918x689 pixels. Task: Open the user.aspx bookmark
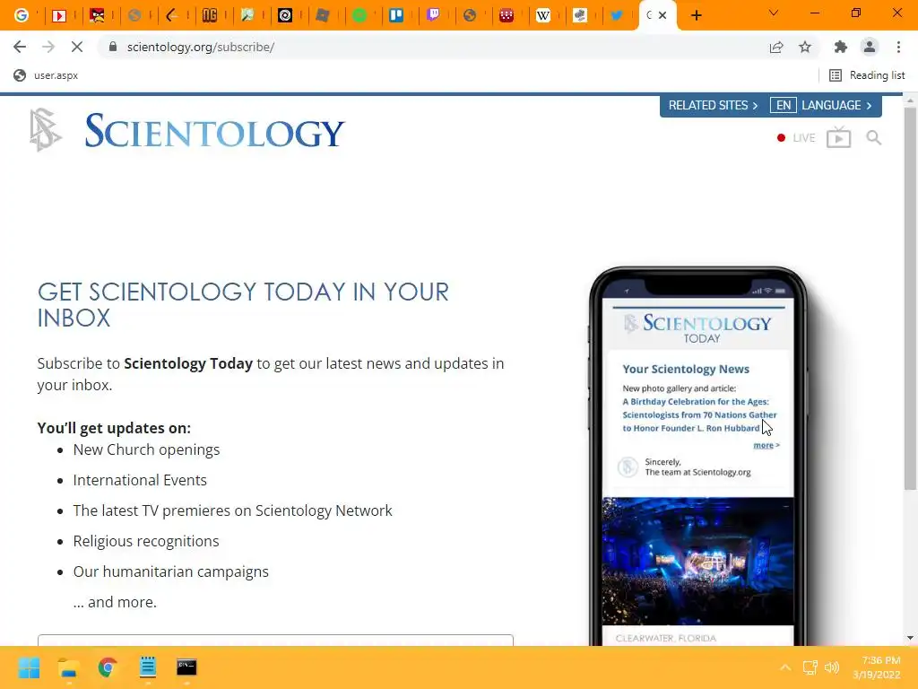tap(46, 75)
